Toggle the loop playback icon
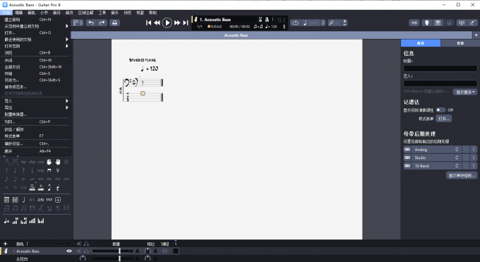This screenshot has width=480, height=262. [x=295, y=23]
